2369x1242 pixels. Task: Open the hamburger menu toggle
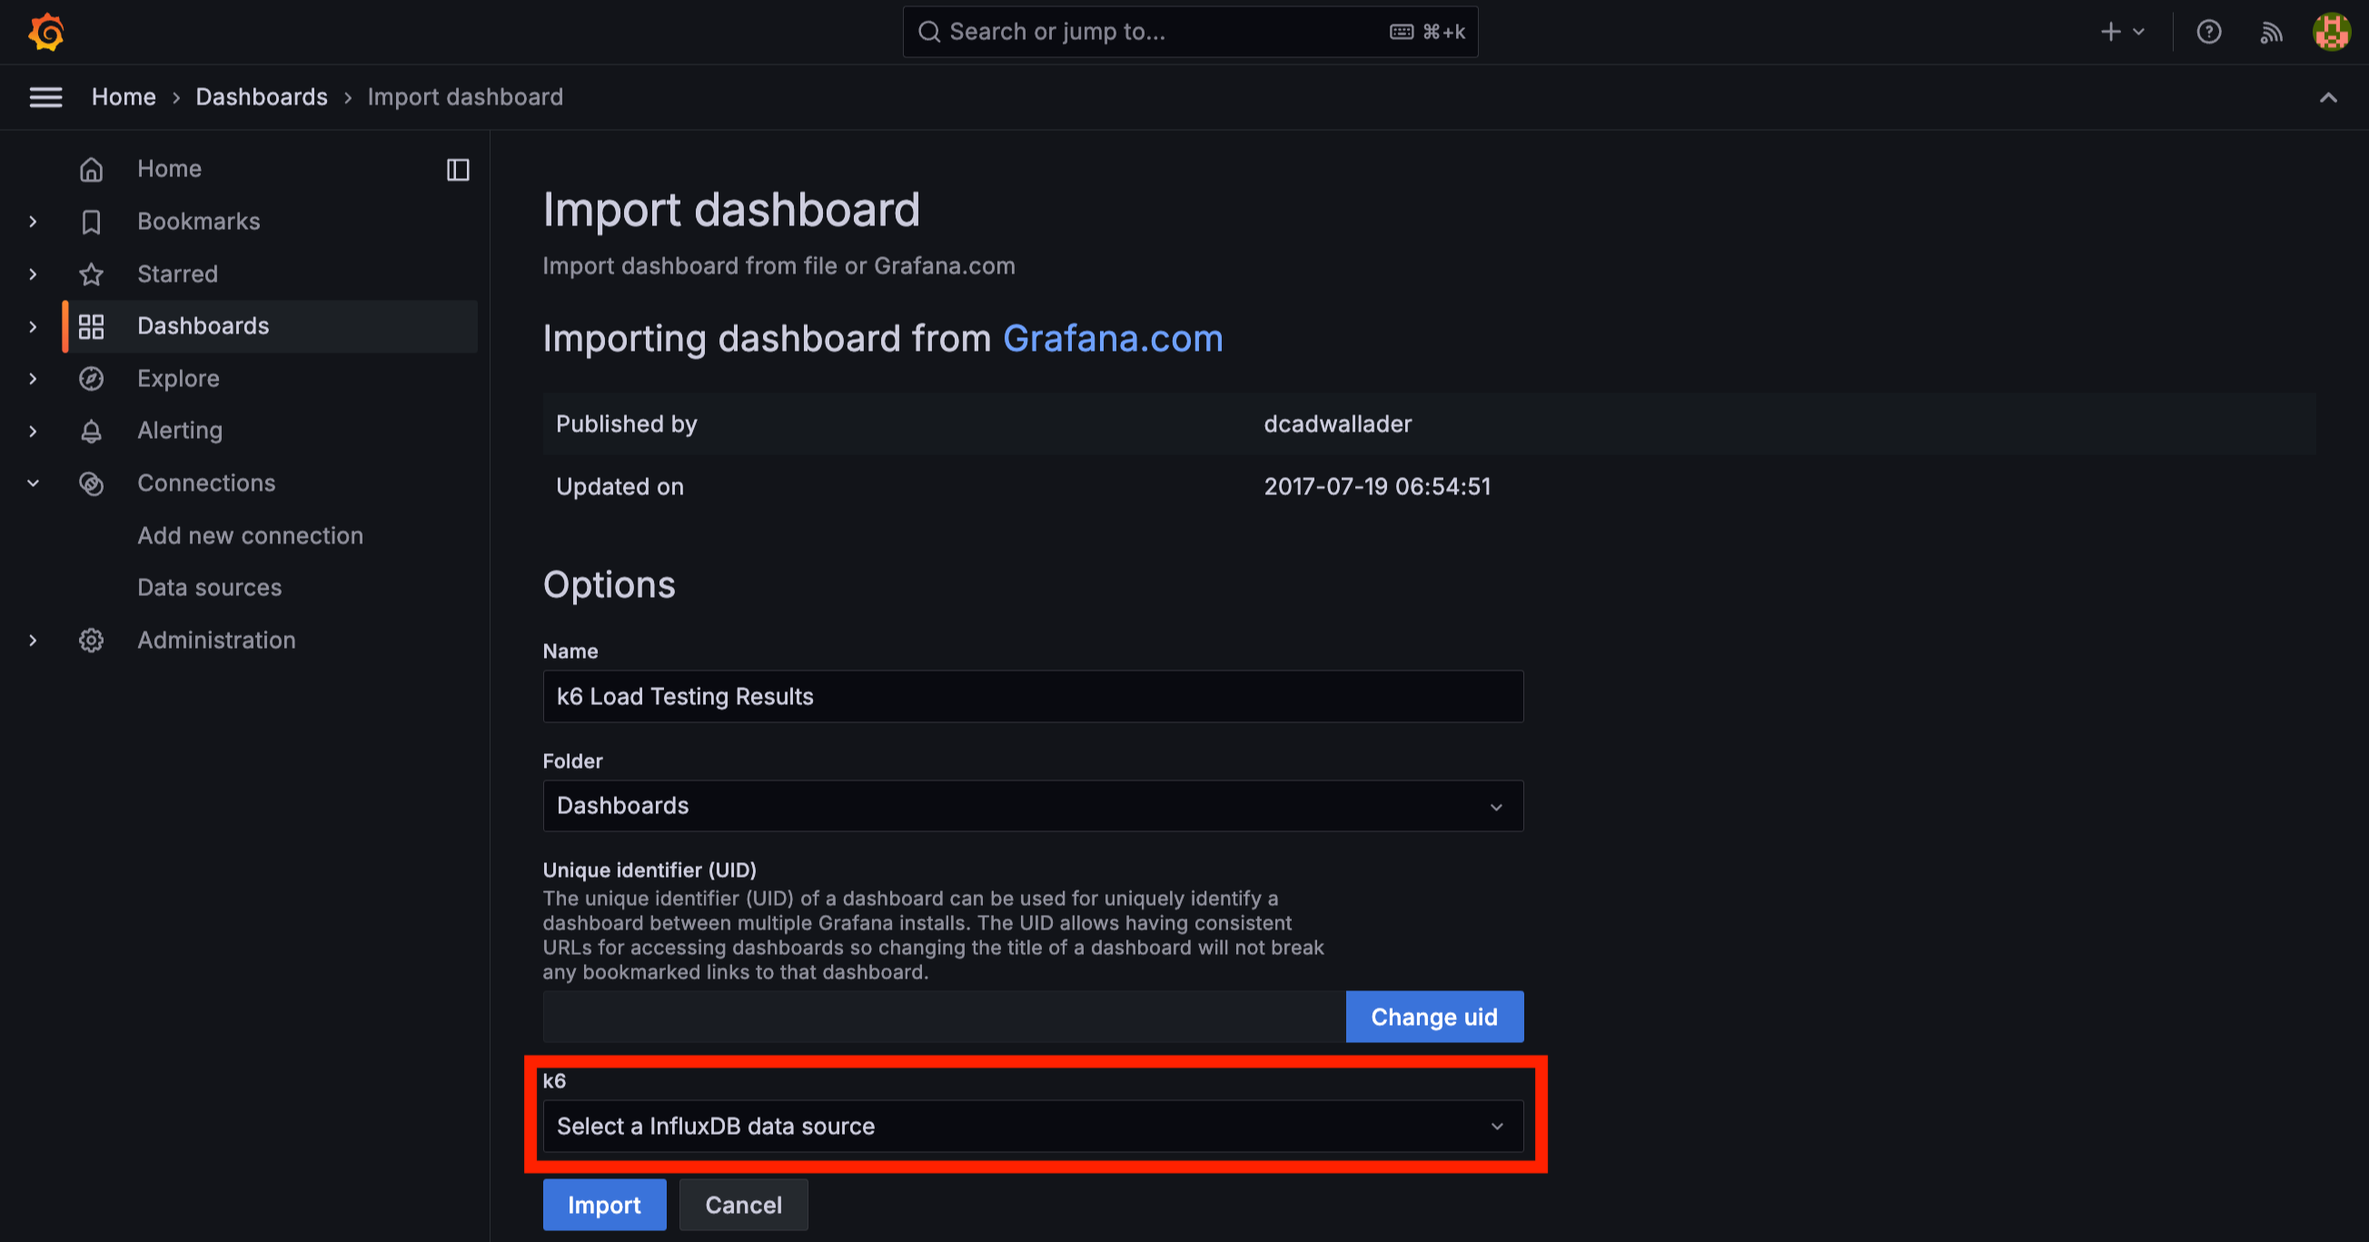[x=46, y=96]
